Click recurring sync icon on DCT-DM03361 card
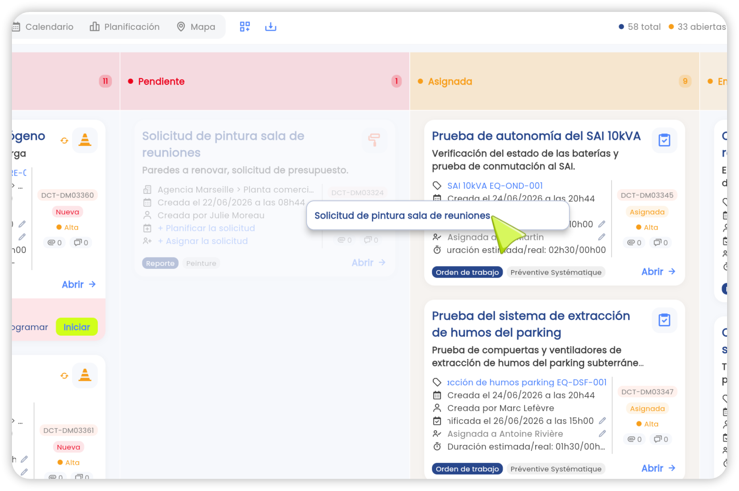 64,376
